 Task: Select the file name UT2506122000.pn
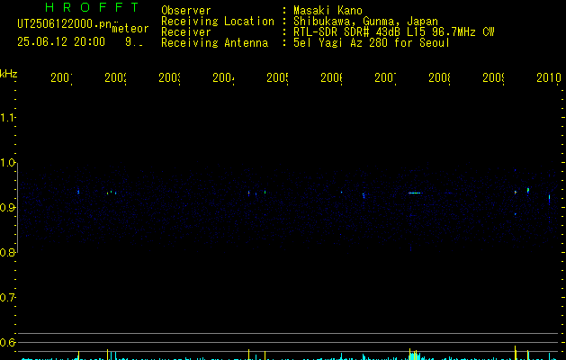[x=64, y=24]
